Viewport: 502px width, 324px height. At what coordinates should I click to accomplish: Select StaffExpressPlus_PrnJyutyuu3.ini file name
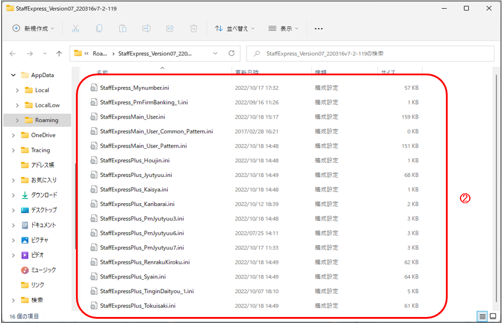142,218
